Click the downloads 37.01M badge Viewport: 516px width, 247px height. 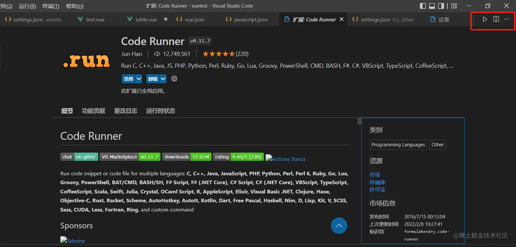(x=187, y=157)
